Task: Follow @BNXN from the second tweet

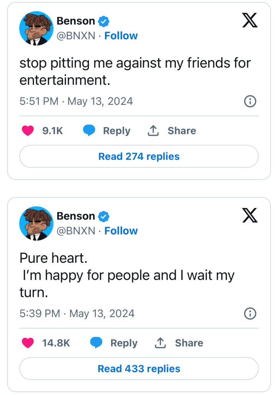Action: [121, 231]
